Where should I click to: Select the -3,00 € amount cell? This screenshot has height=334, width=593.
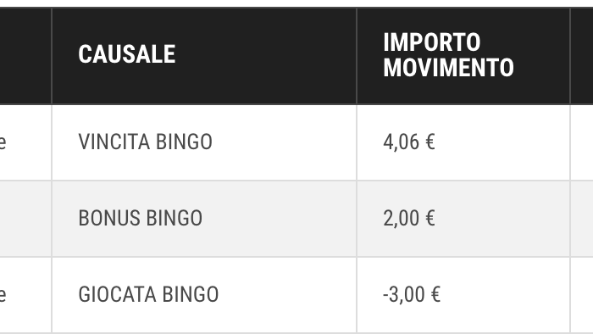click(x=463, y=295)
